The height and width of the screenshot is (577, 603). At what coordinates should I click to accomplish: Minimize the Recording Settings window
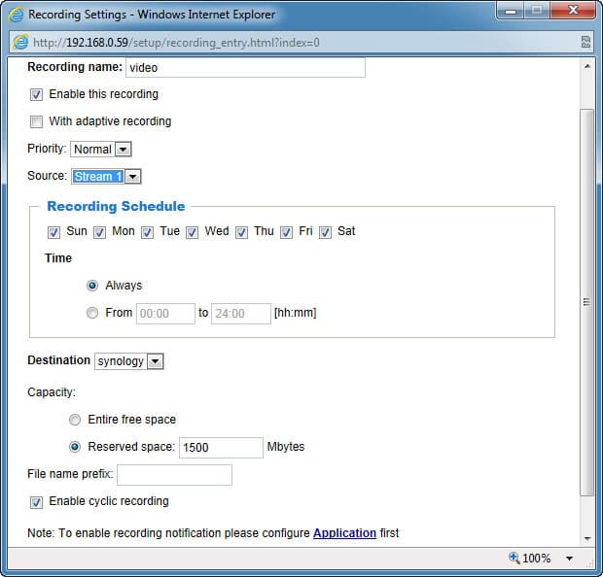pos(511,11)
